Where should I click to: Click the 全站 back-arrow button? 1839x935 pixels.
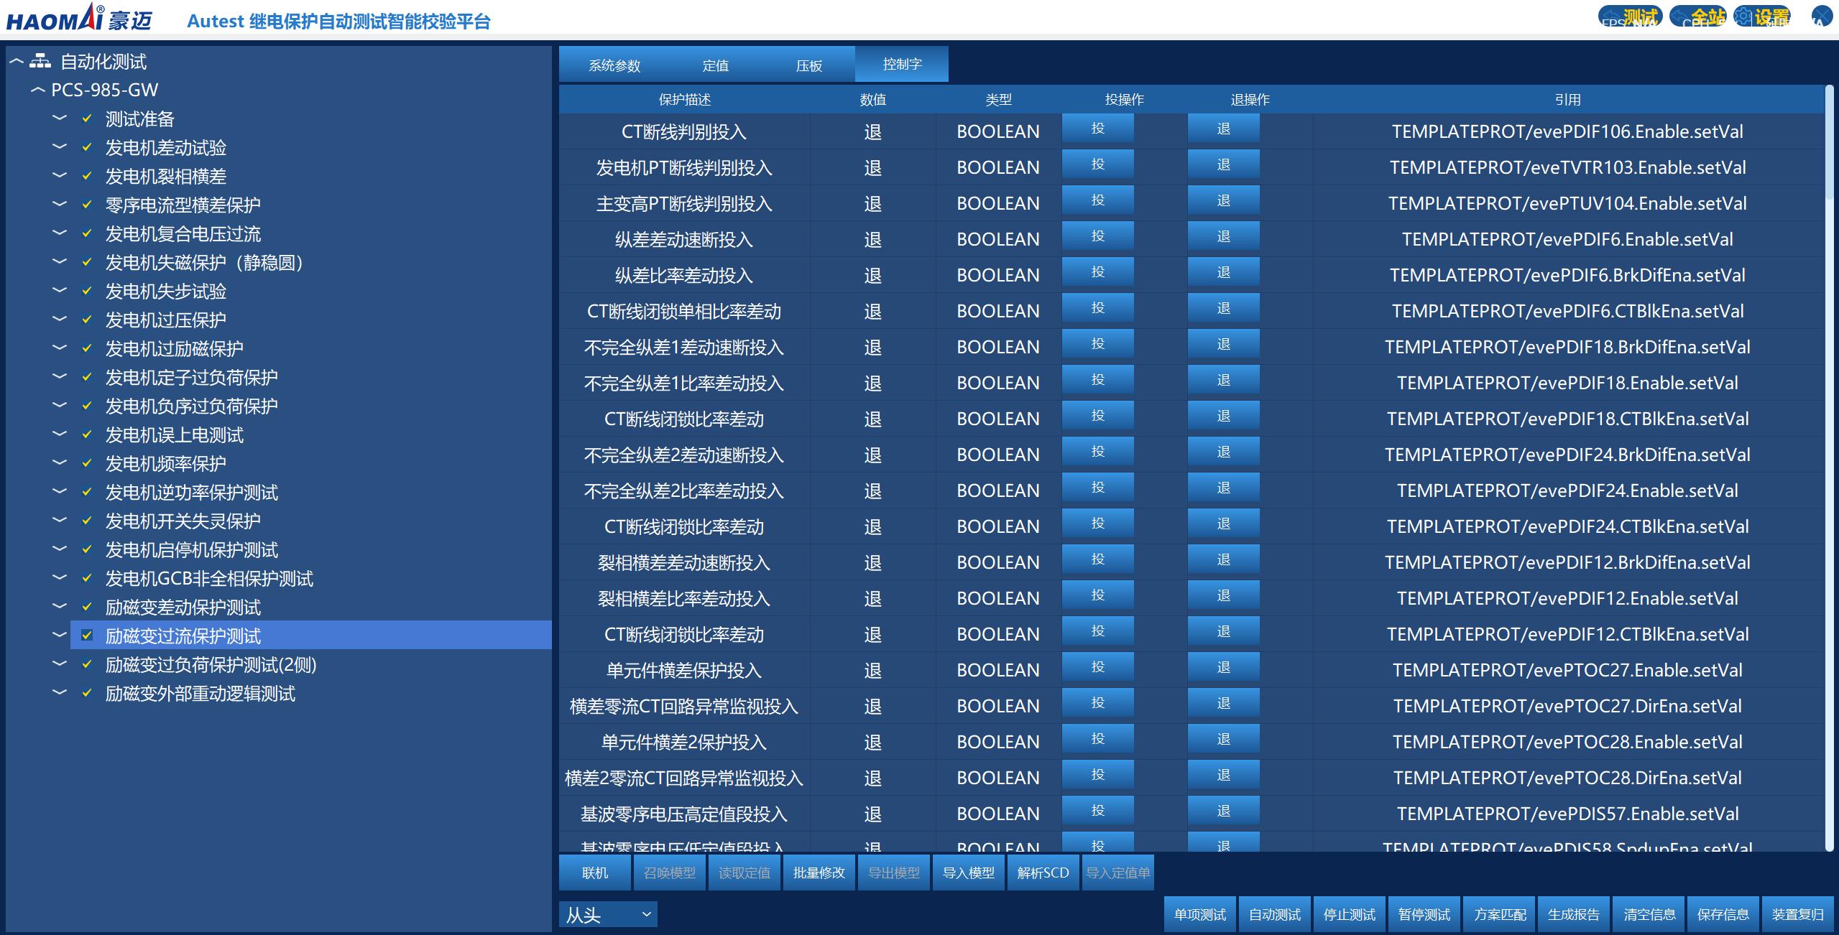1700,17
